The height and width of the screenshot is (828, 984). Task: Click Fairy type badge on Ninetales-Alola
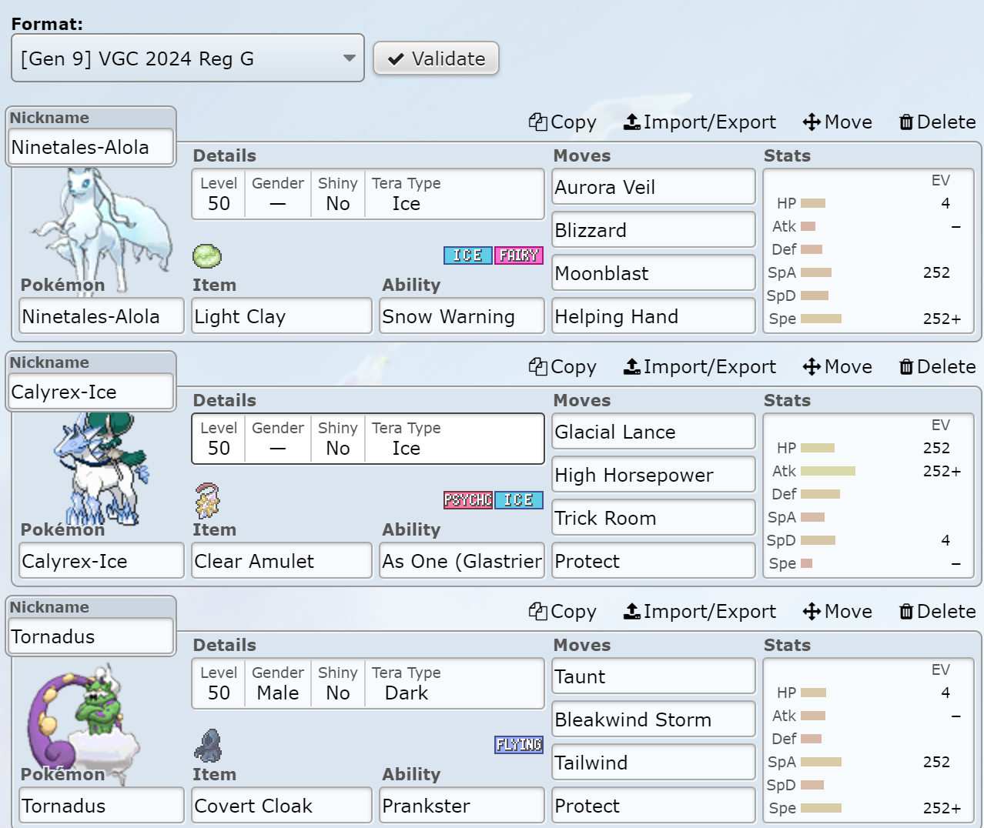[519, 255]
